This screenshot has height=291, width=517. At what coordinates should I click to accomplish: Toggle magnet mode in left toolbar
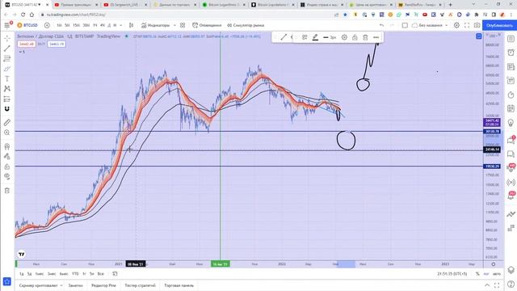pos(7,109)
